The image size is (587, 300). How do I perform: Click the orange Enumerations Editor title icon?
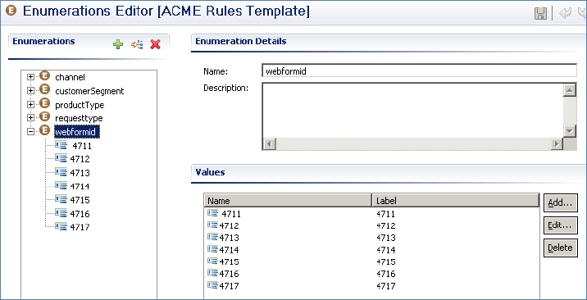(x=11, y=11)
